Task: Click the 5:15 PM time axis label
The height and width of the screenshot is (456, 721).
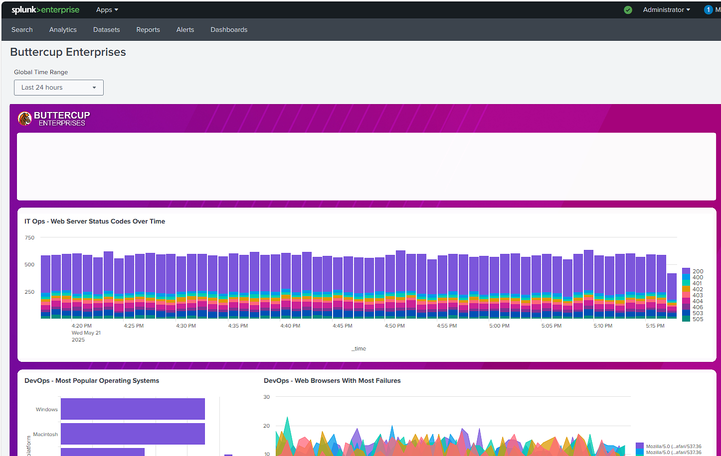Action: coord(655,326)
